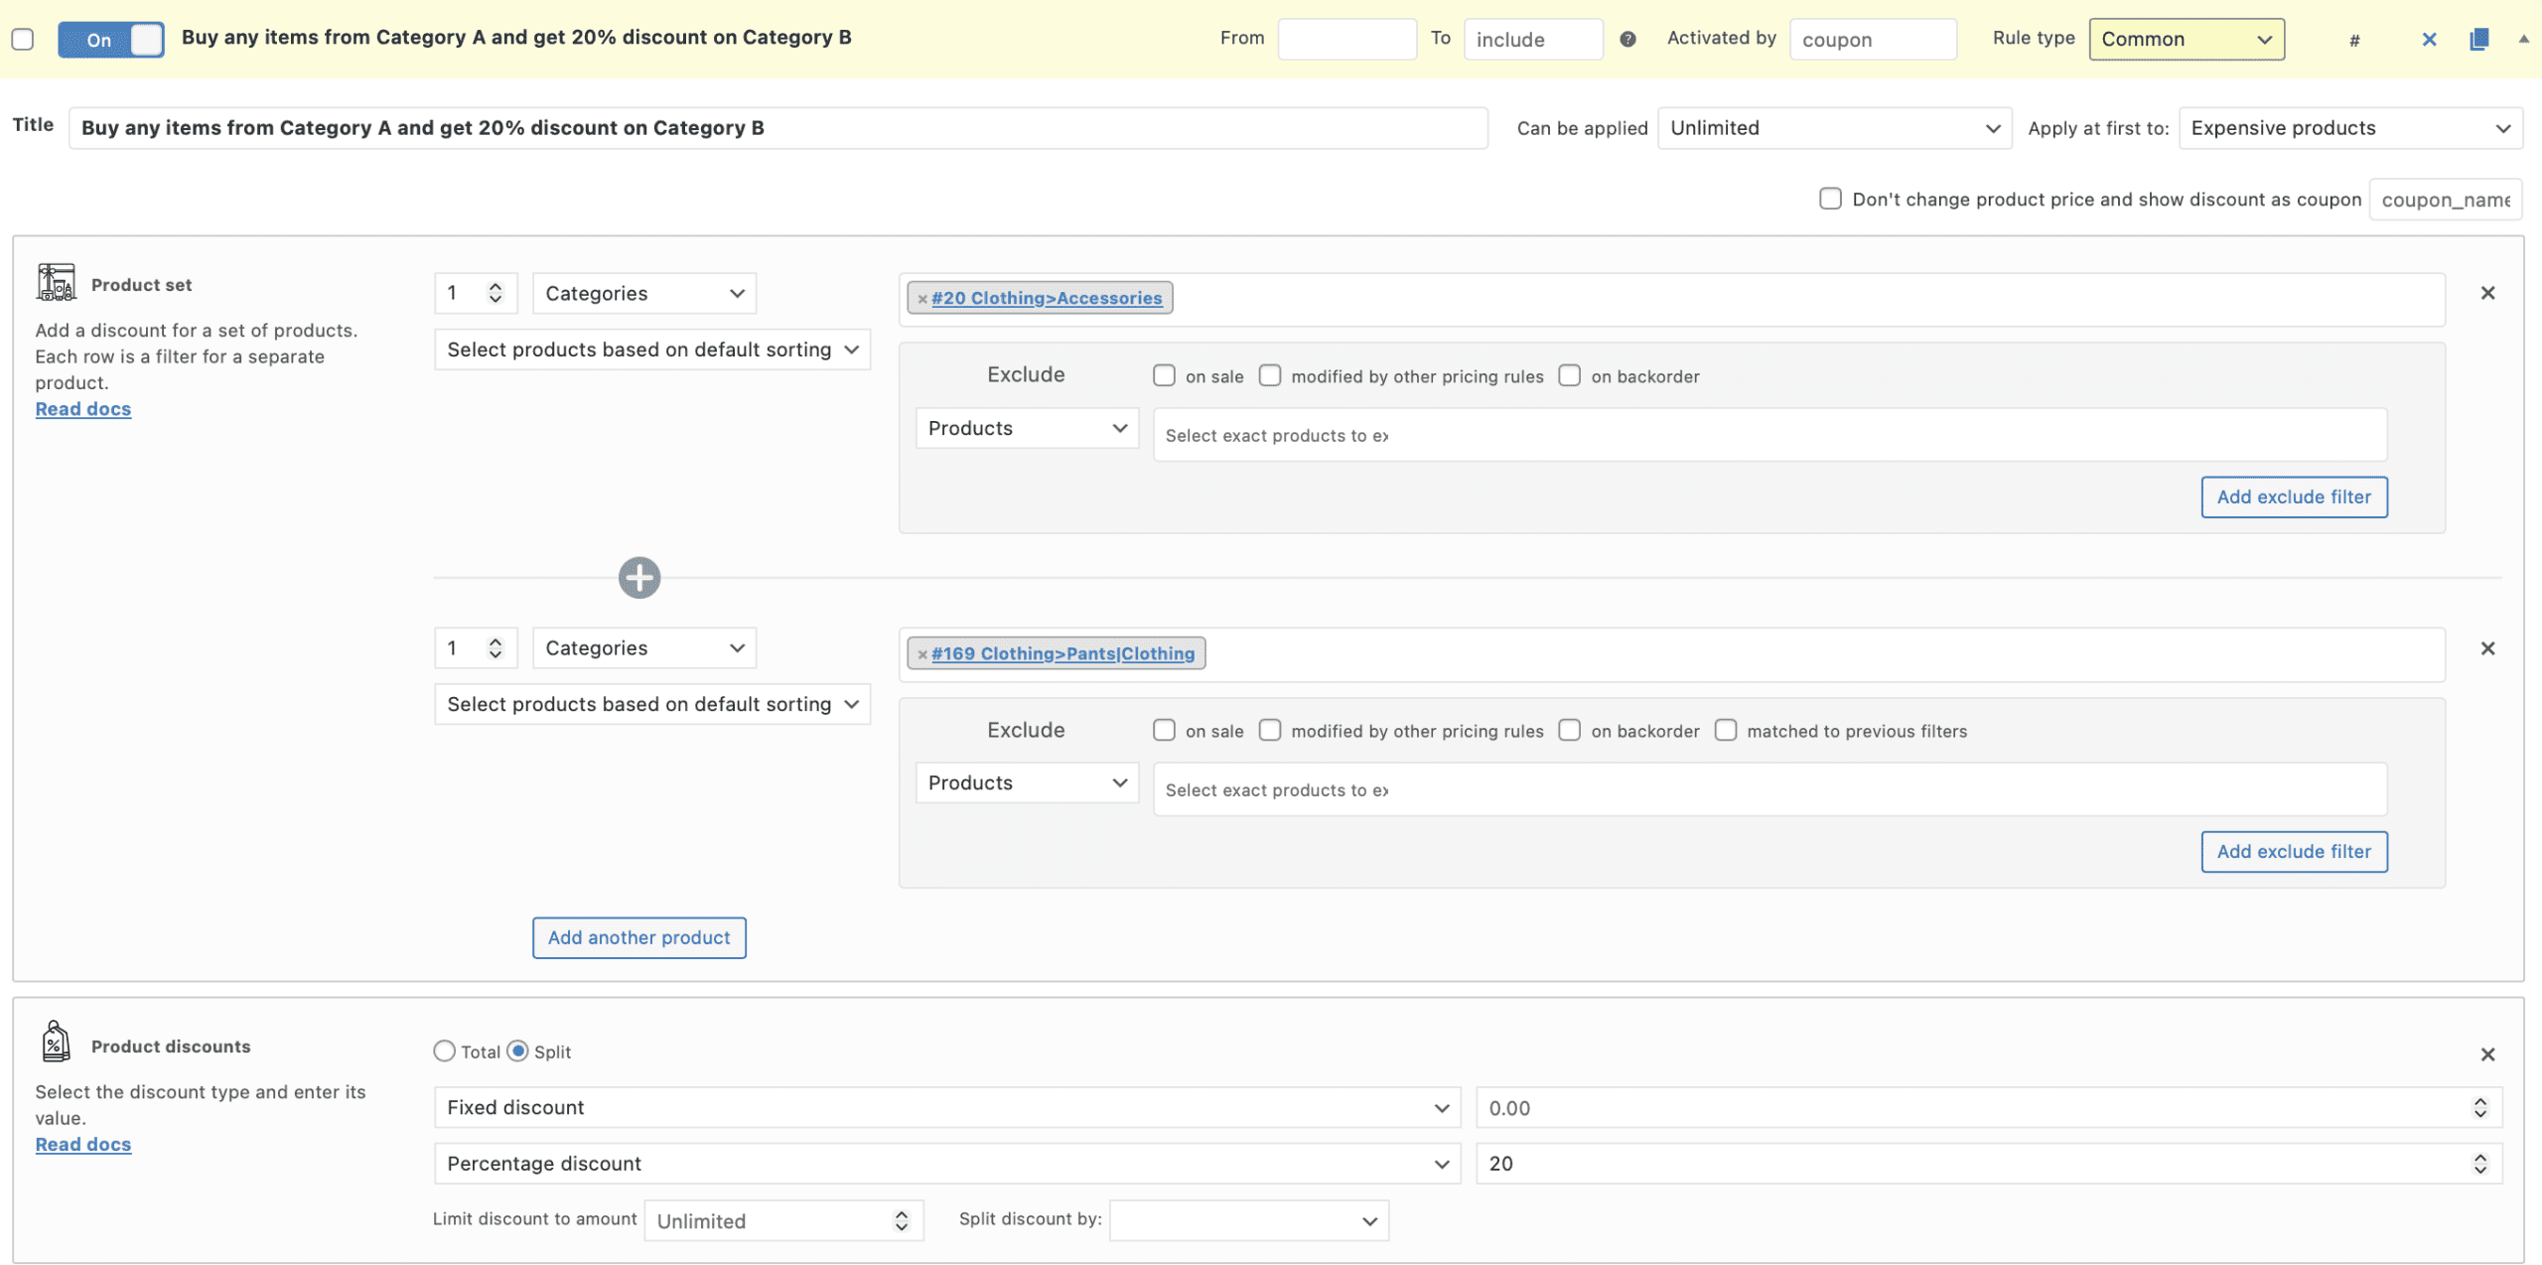This screenshot has width=2542, height=1265.
Task: Click the blue X to delete the rule
Action: (2429, 40)
